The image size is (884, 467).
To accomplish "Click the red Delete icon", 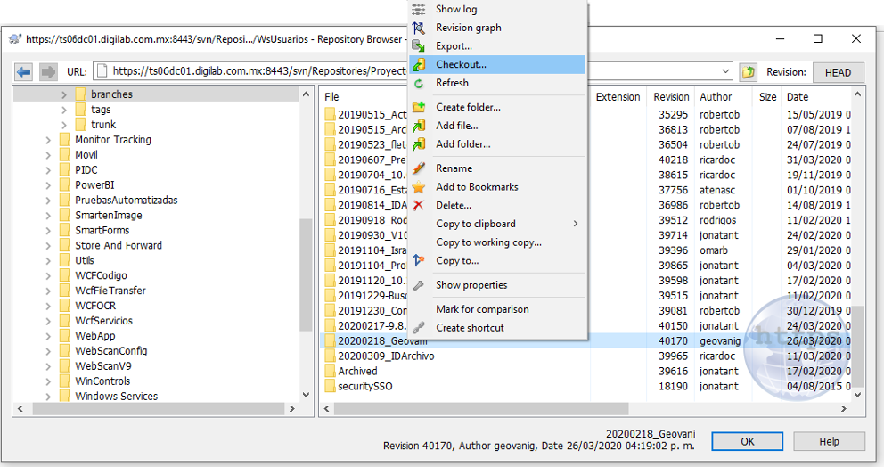I will [x=419, y=206].
